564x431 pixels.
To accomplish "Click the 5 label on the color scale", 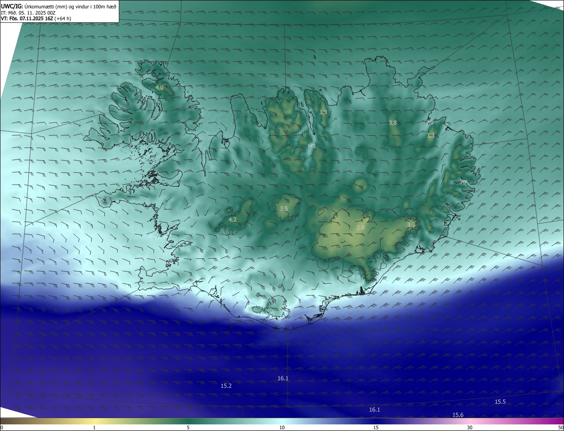I will (x=188, y=427).
